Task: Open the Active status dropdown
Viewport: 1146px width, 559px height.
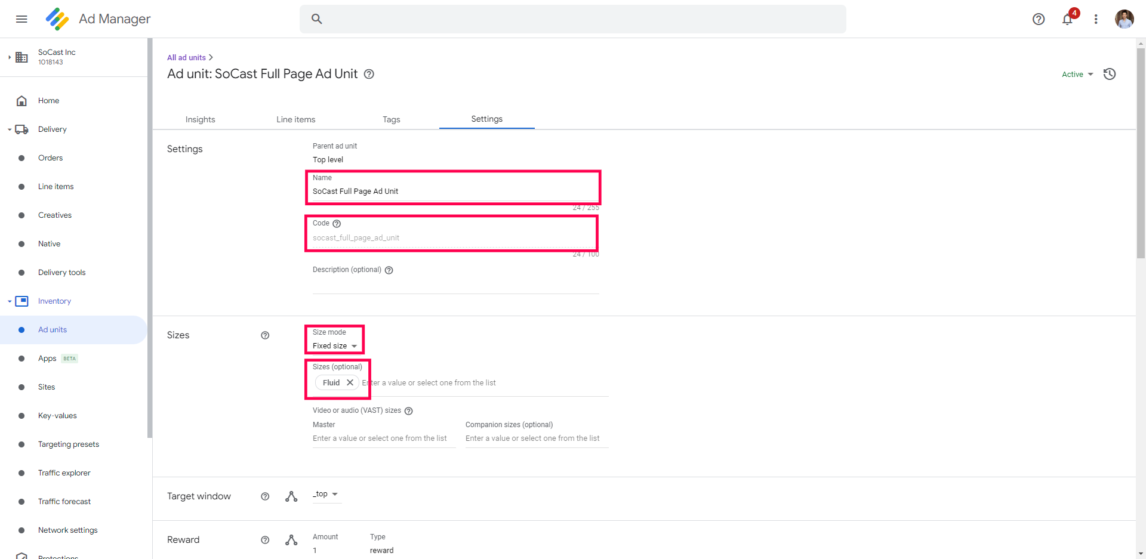Action: coord(1077,75)
